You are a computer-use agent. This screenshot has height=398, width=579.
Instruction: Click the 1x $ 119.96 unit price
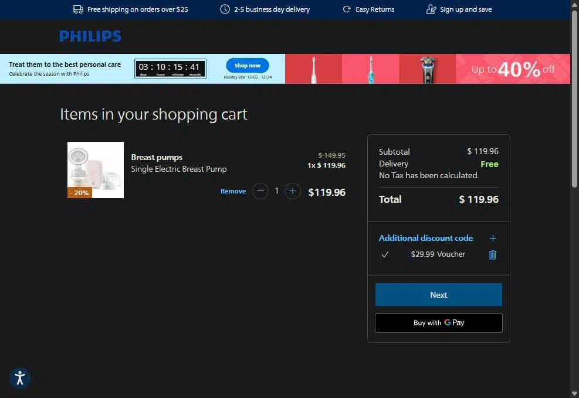pos(326,166)
